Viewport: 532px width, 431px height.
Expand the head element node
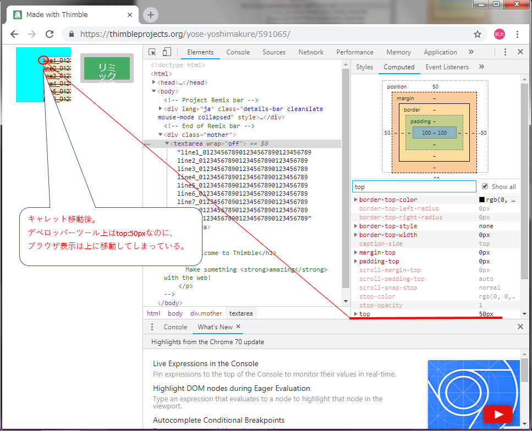coord(155,82)
